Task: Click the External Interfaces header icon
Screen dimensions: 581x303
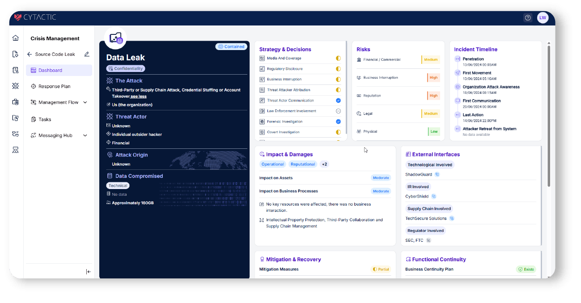Action: (x=408, y=154)
